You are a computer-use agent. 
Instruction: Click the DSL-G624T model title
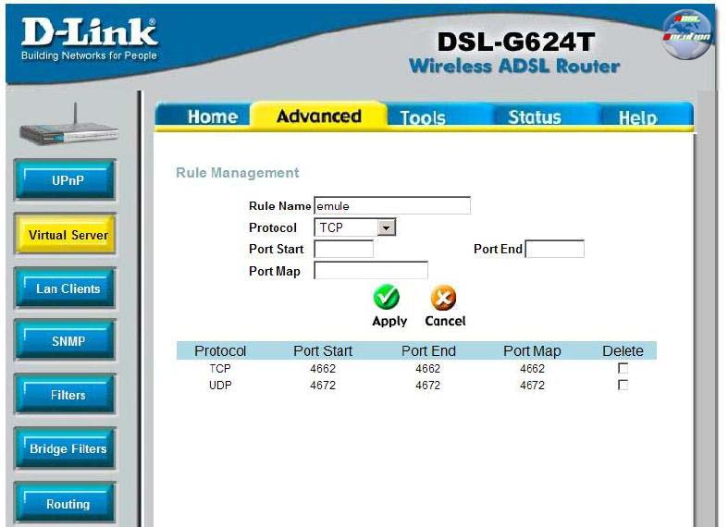tap(516, 42)
